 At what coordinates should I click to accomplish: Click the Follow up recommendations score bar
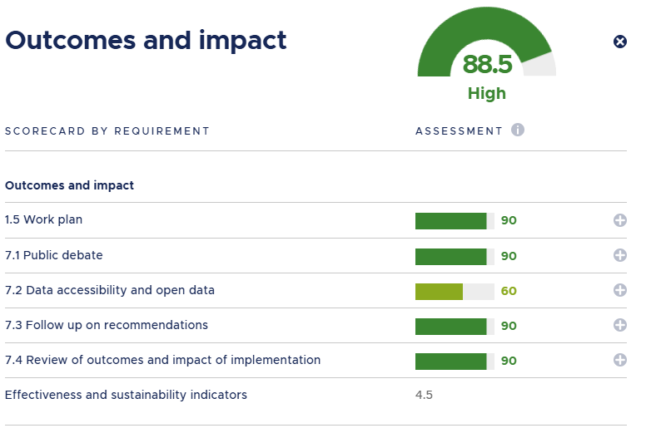pyautogui.click(x=455, y=325)
